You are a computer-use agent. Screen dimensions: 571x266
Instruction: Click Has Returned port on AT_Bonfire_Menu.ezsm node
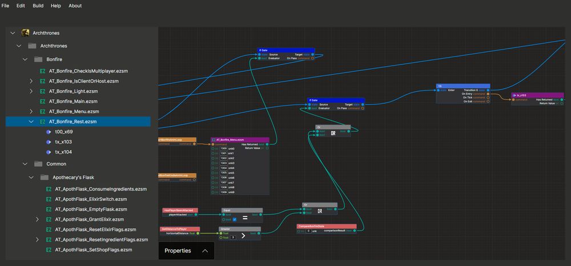(x=267, y=144)
